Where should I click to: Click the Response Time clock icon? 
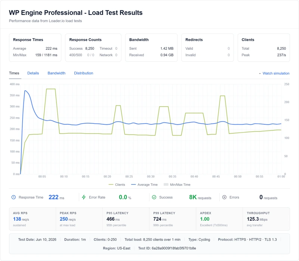click(x=13, y=197)
